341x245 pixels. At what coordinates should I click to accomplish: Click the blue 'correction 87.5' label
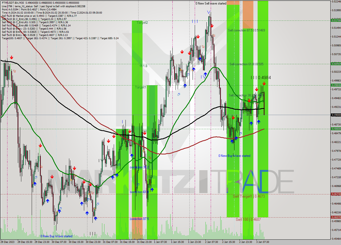click(139, 219)
